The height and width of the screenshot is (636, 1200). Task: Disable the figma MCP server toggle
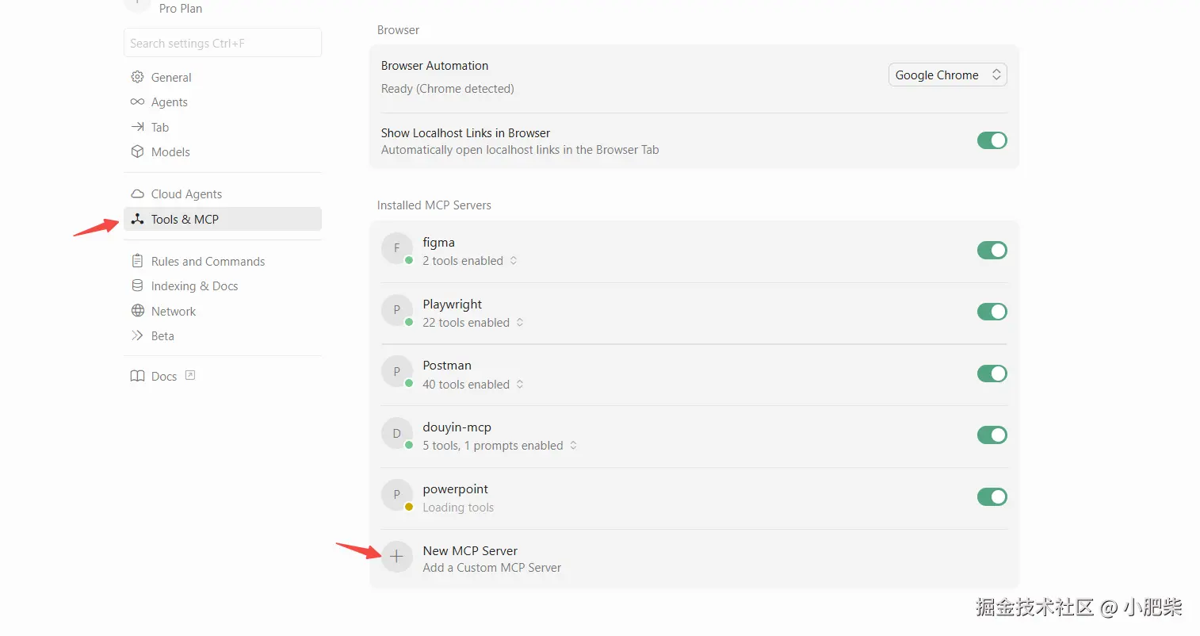992,251
